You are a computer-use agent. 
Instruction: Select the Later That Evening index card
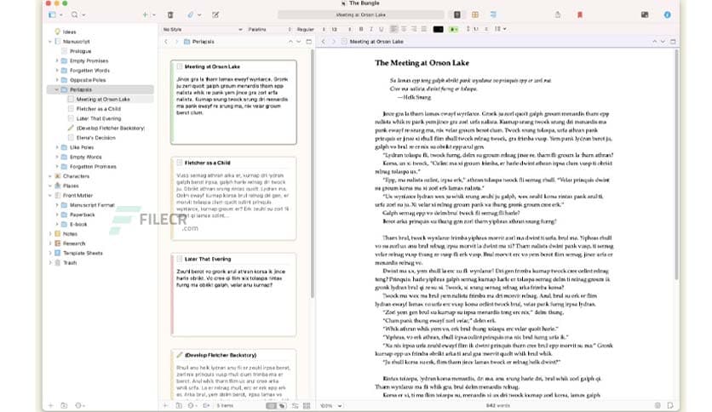point(233,295)
